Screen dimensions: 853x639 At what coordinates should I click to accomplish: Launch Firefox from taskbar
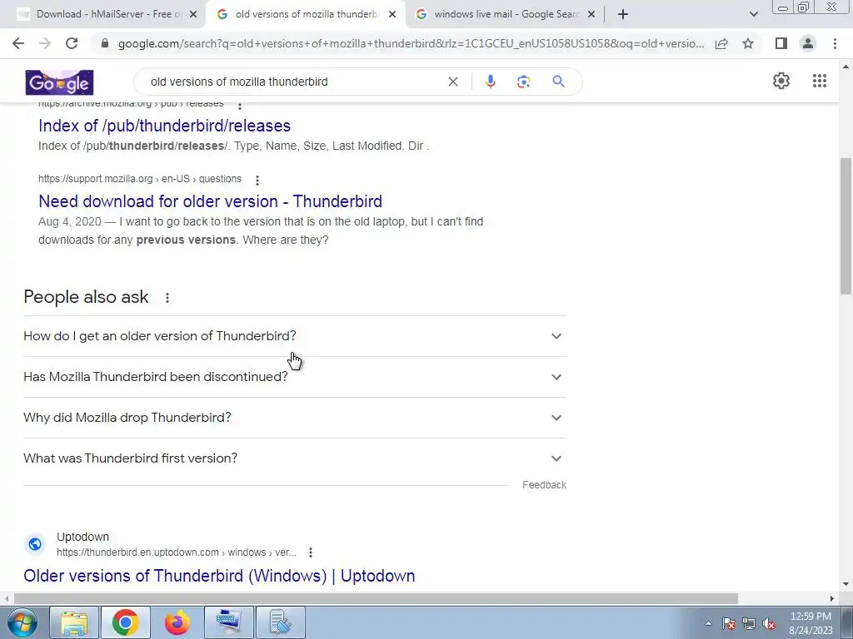click(177, 622)
